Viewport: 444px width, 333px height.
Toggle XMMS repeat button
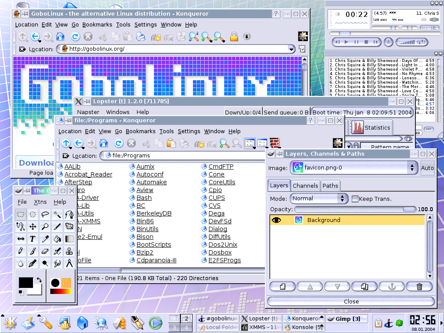coord(421,42)
